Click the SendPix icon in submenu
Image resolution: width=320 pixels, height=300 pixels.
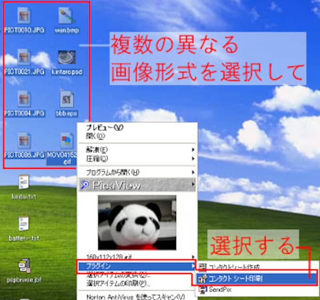pos(203,290)
